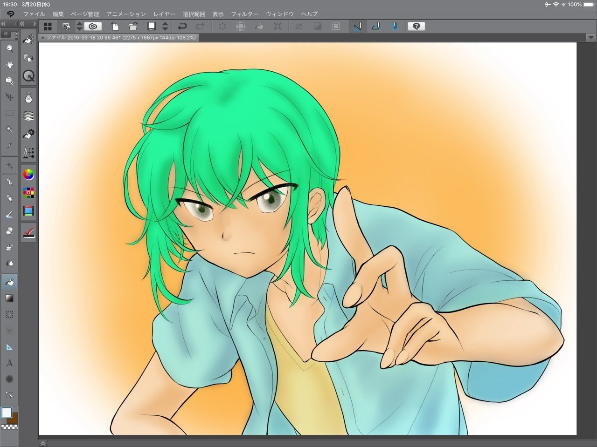Select the transparent checkered color swatch
Screen dimensions: 597x447
pos(9,427)
